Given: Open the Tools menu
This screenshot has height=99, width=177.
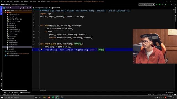Looking at the screenshot, I should pos(35,2).
